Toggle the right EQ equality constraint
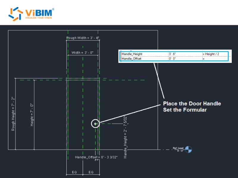 pos(91,172)
